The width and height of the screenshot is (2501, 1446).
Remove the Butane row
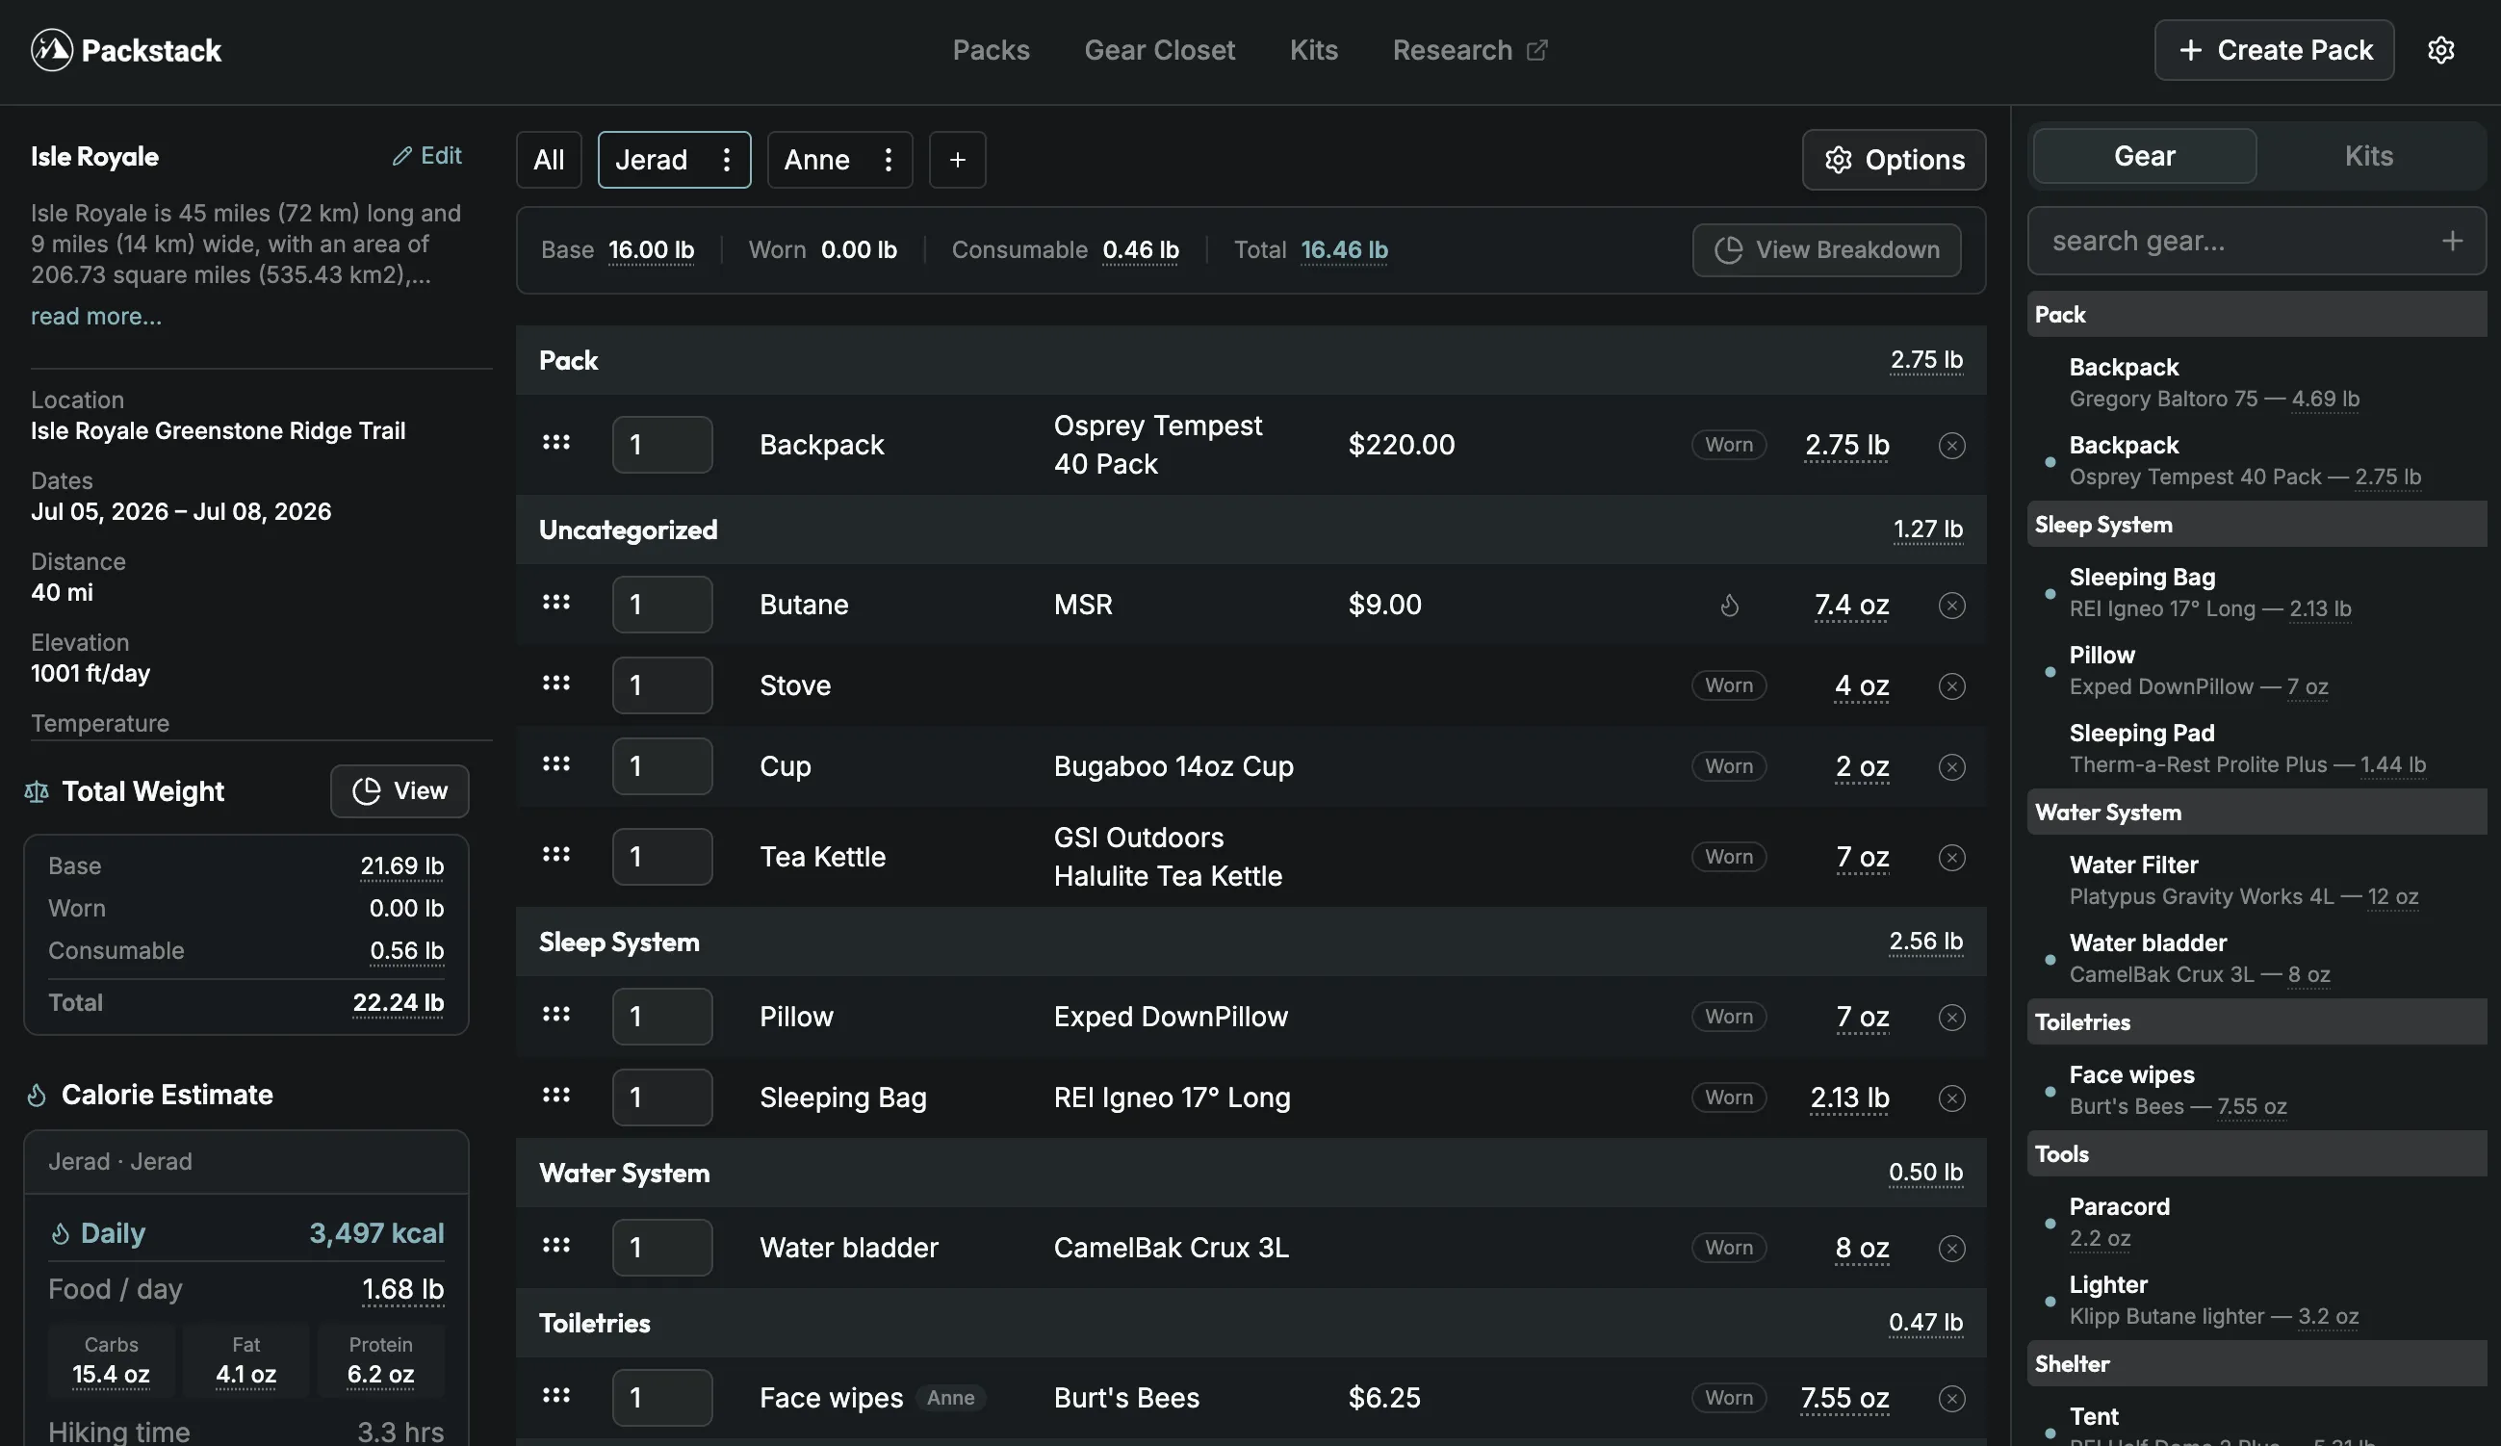point(1951,606)
